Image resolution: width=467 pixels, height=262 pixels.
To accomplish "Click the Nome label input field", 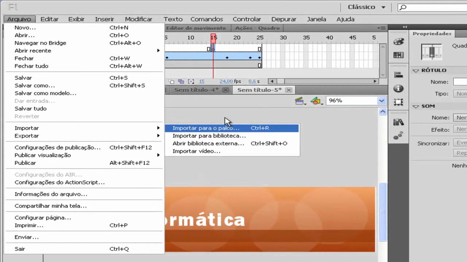I will pos(460,82).
